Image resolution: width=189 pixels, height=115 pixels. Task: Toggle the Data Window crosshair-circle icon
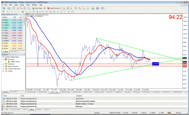tap(18, 8)
